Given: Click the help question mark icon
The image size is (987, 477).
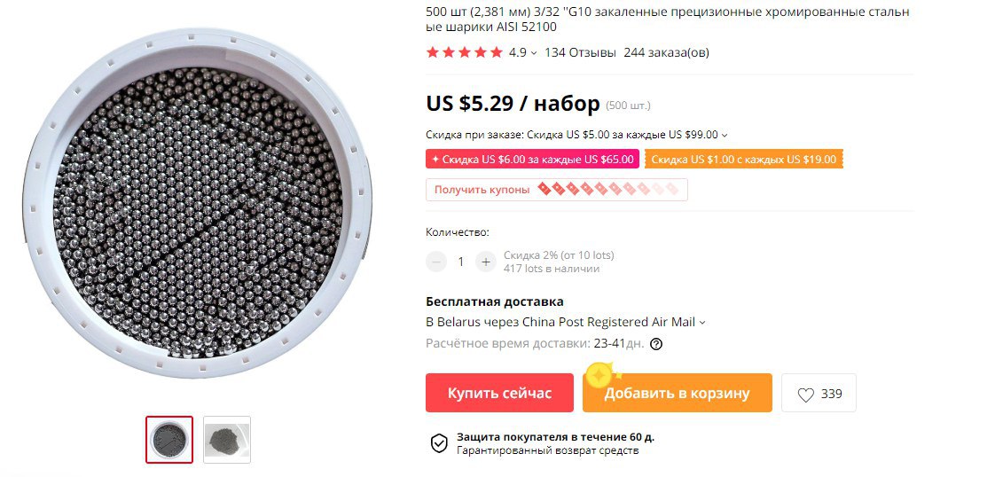Looking at the screenshot, I should coord(656,344).
